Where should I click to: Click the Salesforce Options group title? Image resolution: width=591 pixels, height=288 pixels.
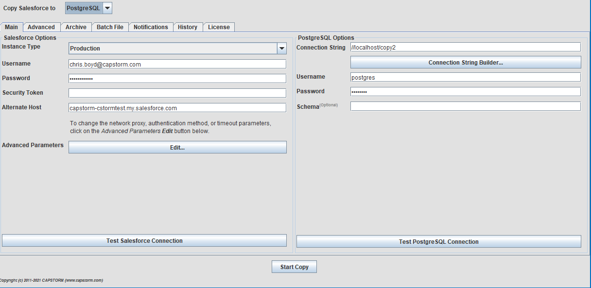[30, 38]
